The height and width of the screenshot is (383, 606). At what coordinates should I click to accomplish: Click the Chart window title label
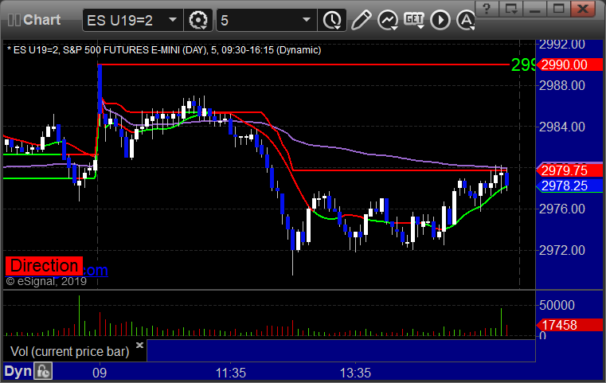(41, 20)
